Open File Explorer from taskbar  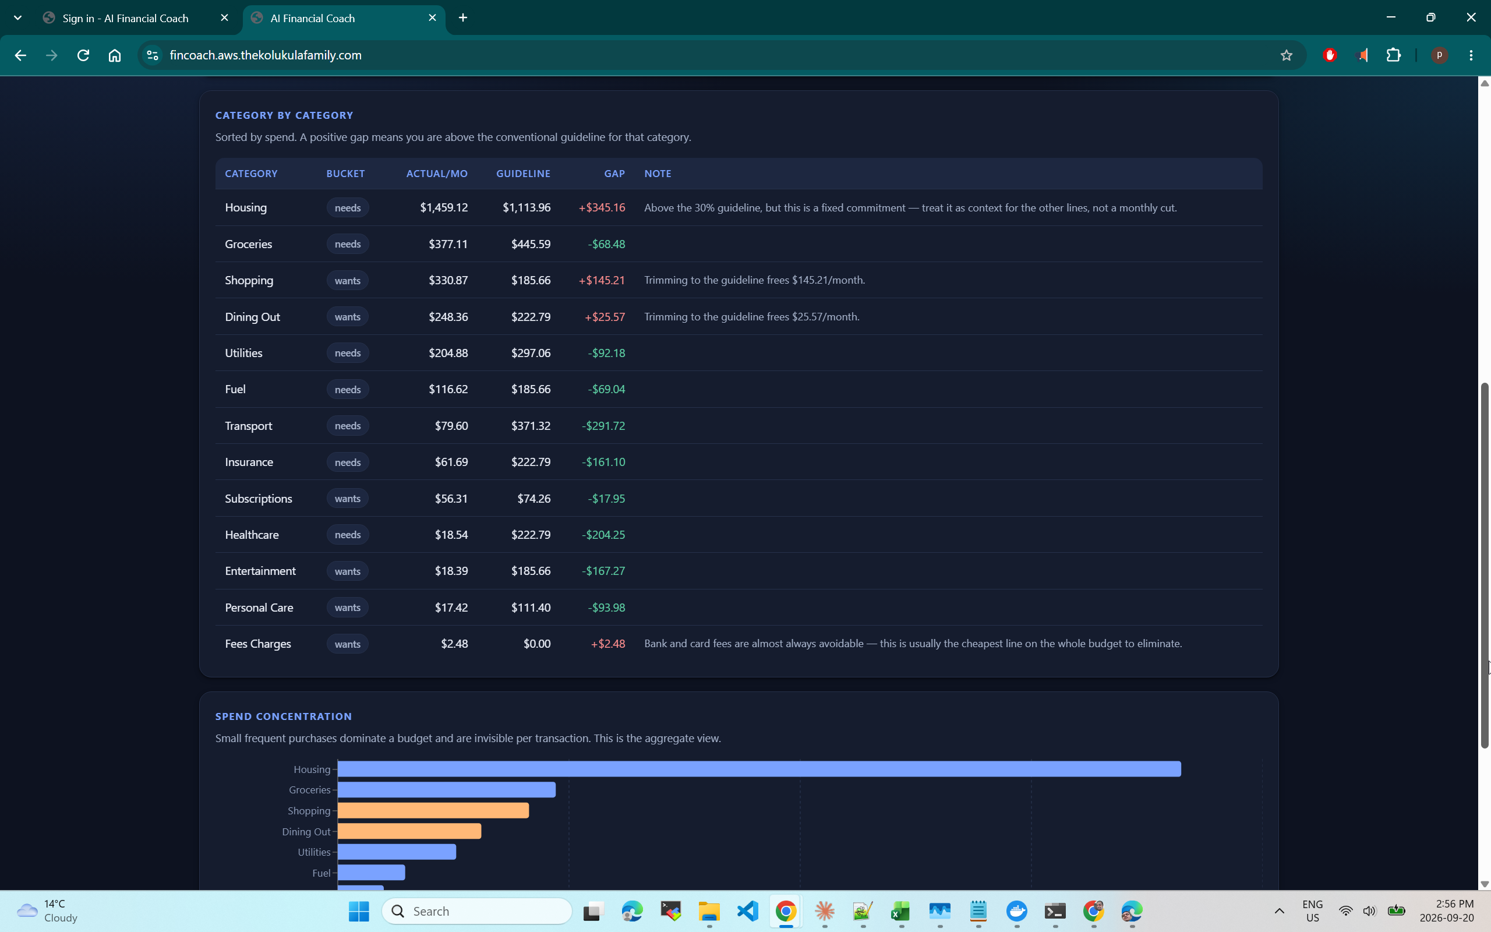coord(709,911)
